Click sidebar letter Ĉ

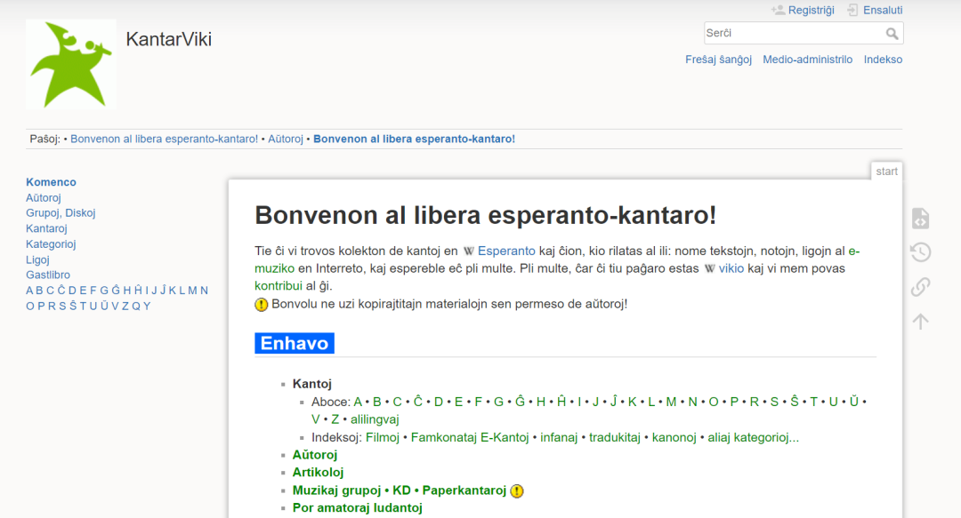pyautogui.click(x=61, y=291)
